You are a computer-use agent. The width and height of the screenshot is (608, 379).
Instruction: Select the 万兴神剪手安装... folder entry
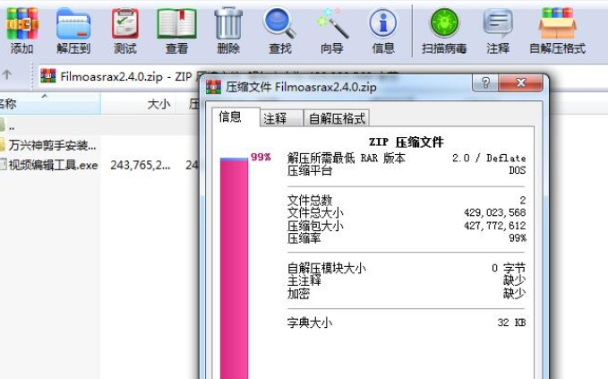click(48, 145)
